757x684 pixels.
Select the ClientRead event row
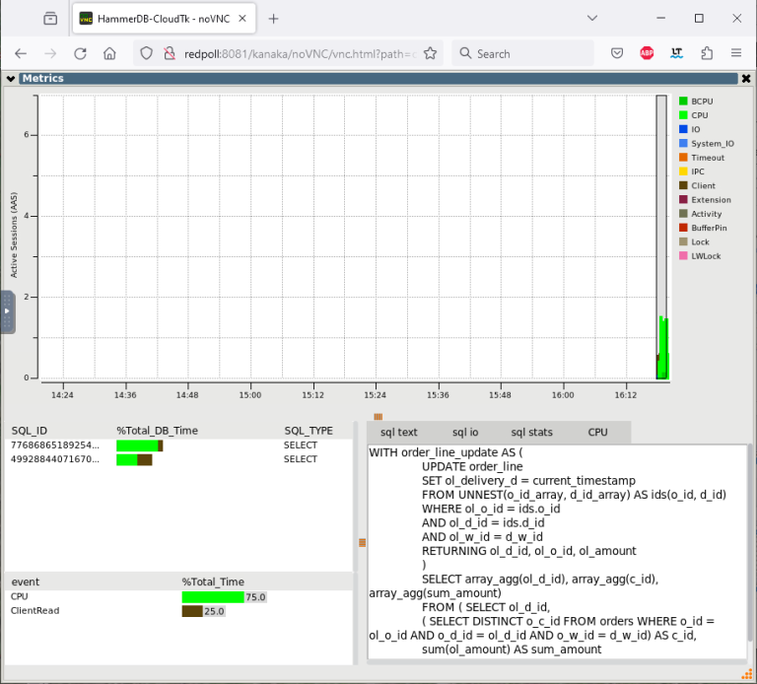pyautogui.click(x=35, y=611)
